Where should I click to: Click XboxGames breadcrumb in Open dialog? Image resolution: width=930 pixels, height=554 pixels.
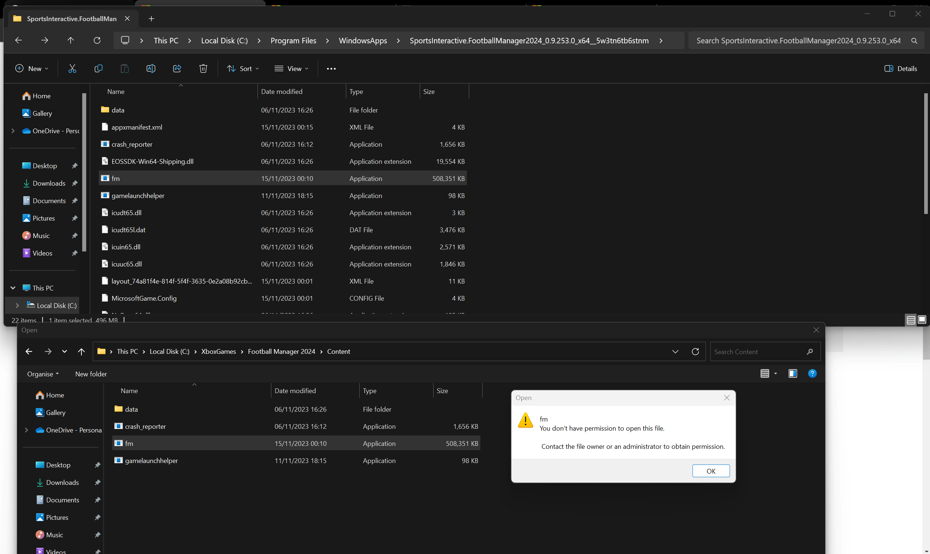pos(219,352)
